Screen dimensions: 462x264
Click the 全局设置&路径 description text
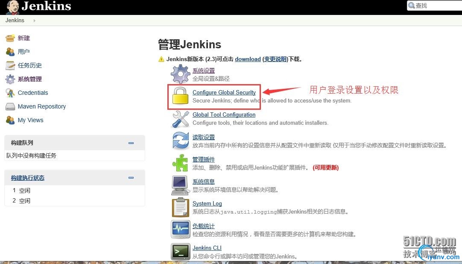click(211, 79)
